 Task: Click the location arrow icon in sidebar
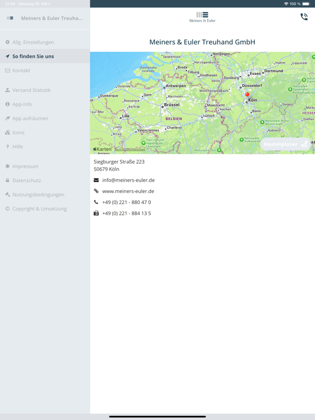[8, 56]
